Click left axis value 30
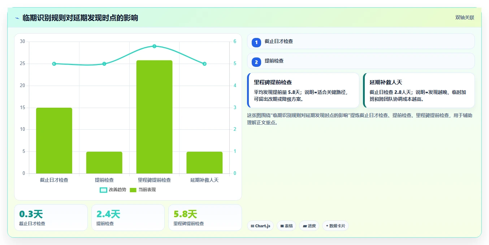 22,42
